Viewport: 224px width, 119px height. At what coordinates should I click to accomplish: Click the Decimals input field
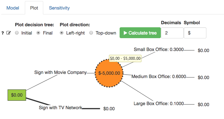(x=172, y=33)
